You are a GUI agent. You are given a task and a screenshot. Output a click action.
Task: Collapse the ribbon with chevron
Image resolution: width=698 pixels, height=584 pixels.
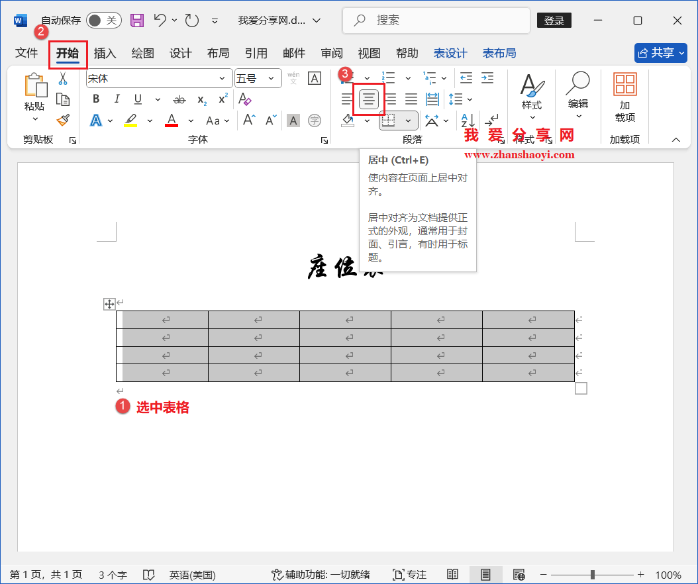pyautogui.click(x=675, y=140)
